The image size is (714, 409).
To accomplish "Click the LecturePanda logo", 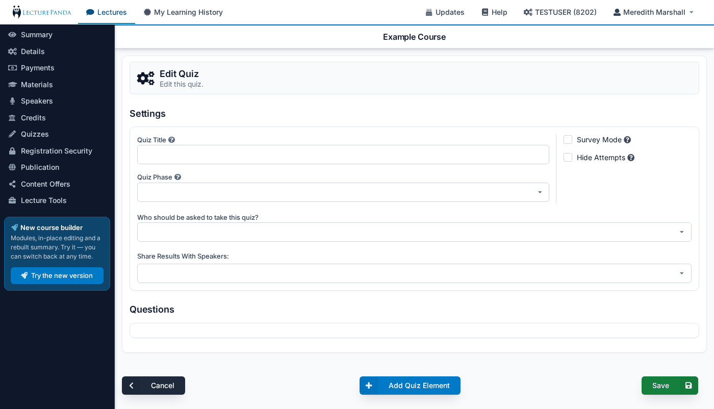I will [42, 12].
